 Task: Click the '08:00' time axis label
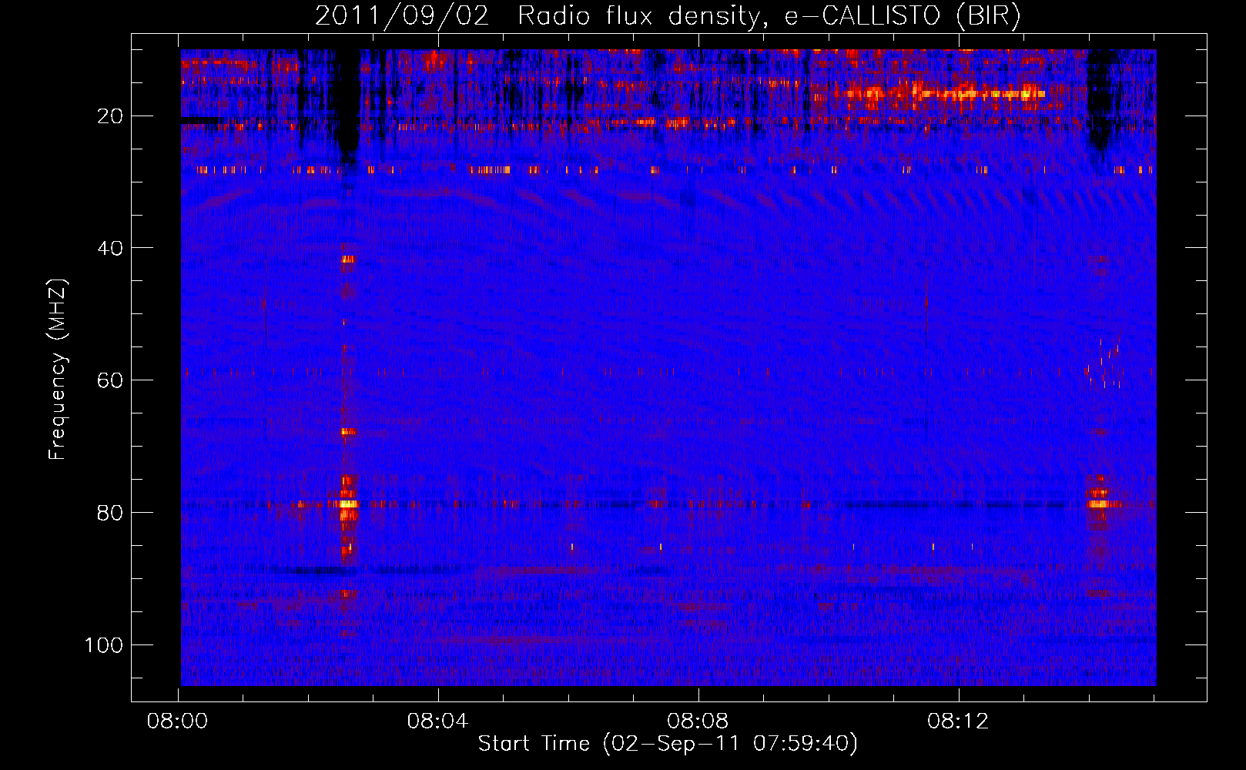[178, 721]
